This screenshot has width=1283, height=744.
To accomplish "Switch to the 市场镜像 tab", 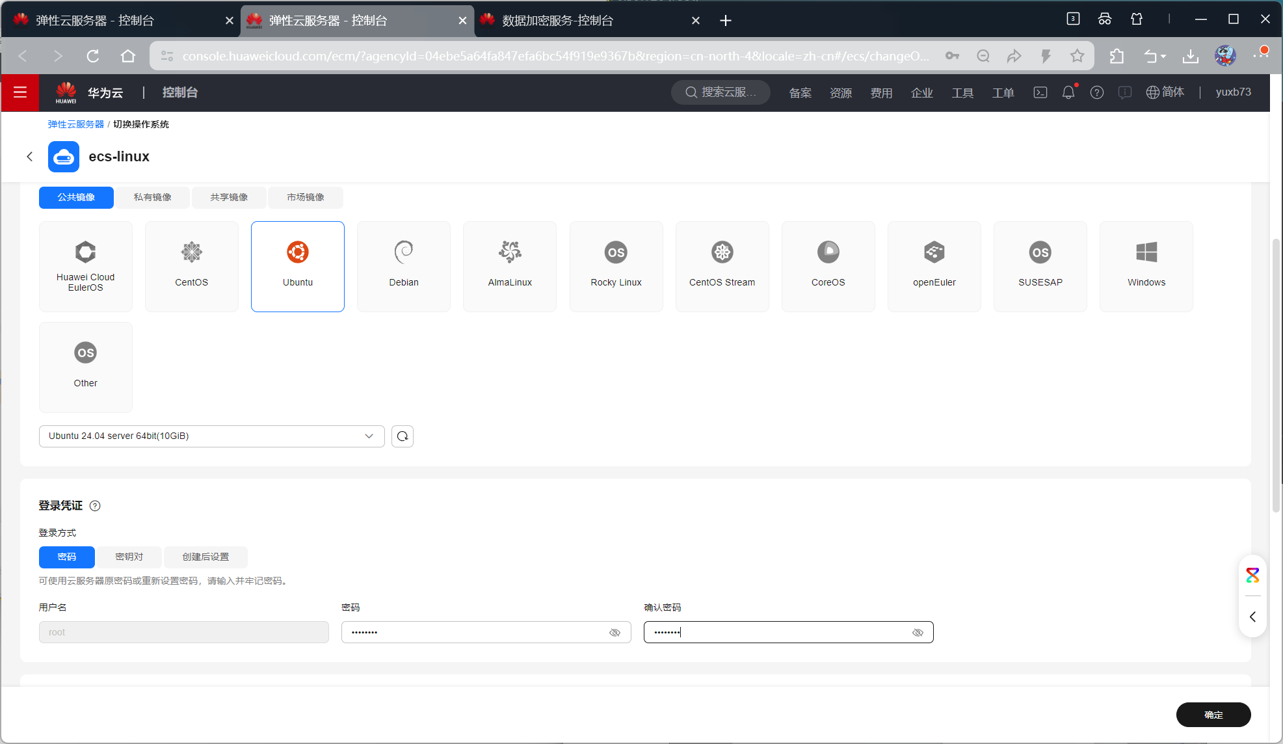I will point(306,198).
